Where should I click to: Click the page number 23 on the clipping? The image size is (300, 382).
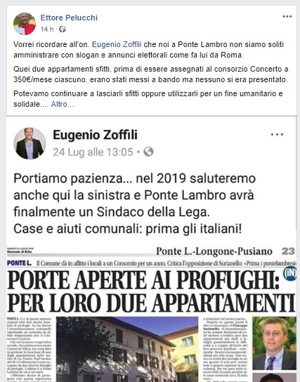[288, 251]
